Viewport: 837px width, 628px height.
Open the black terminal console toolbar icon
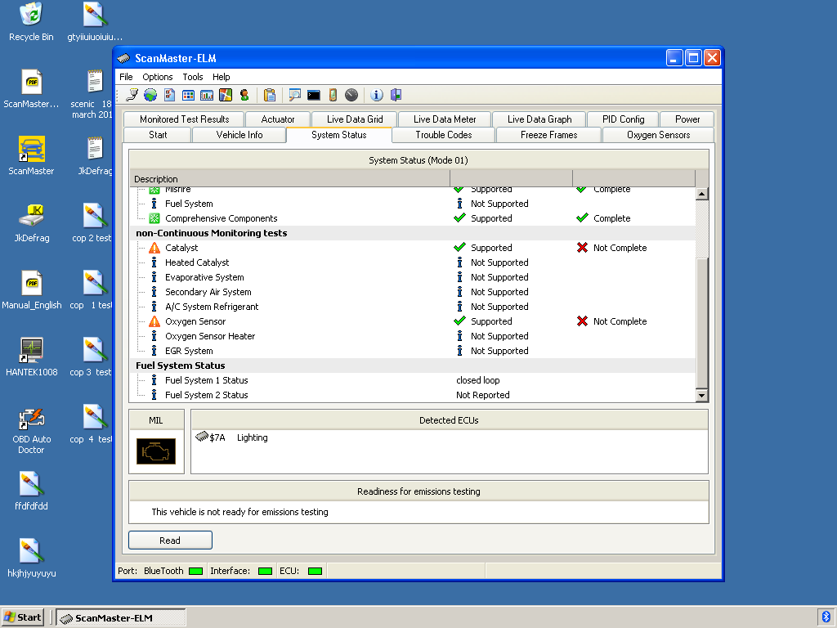[x=314, y=95]
